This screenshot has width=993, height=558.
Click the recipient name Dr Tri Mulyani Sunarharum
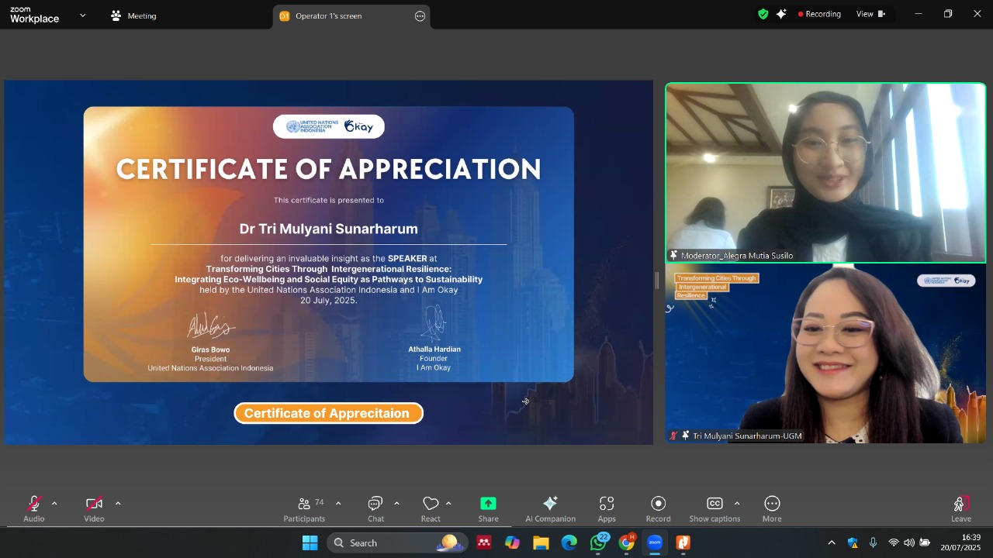coord(328,229)
